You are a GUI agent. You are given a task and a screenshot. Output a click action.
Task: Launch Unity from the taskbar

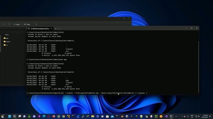point(127,116)
